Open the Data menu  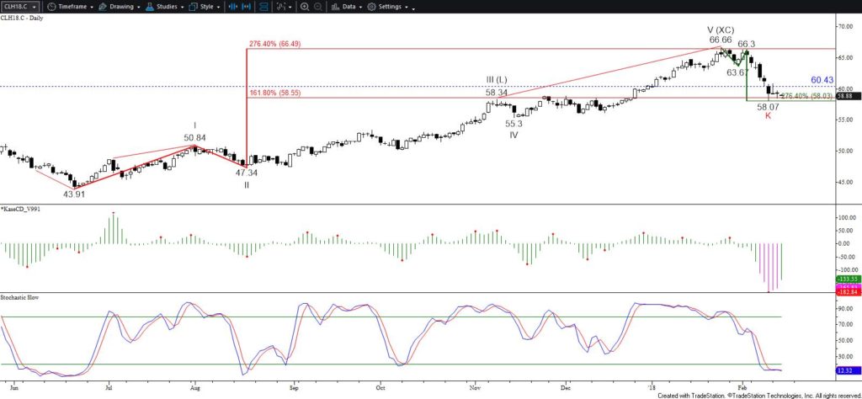[x=346, y=7]
